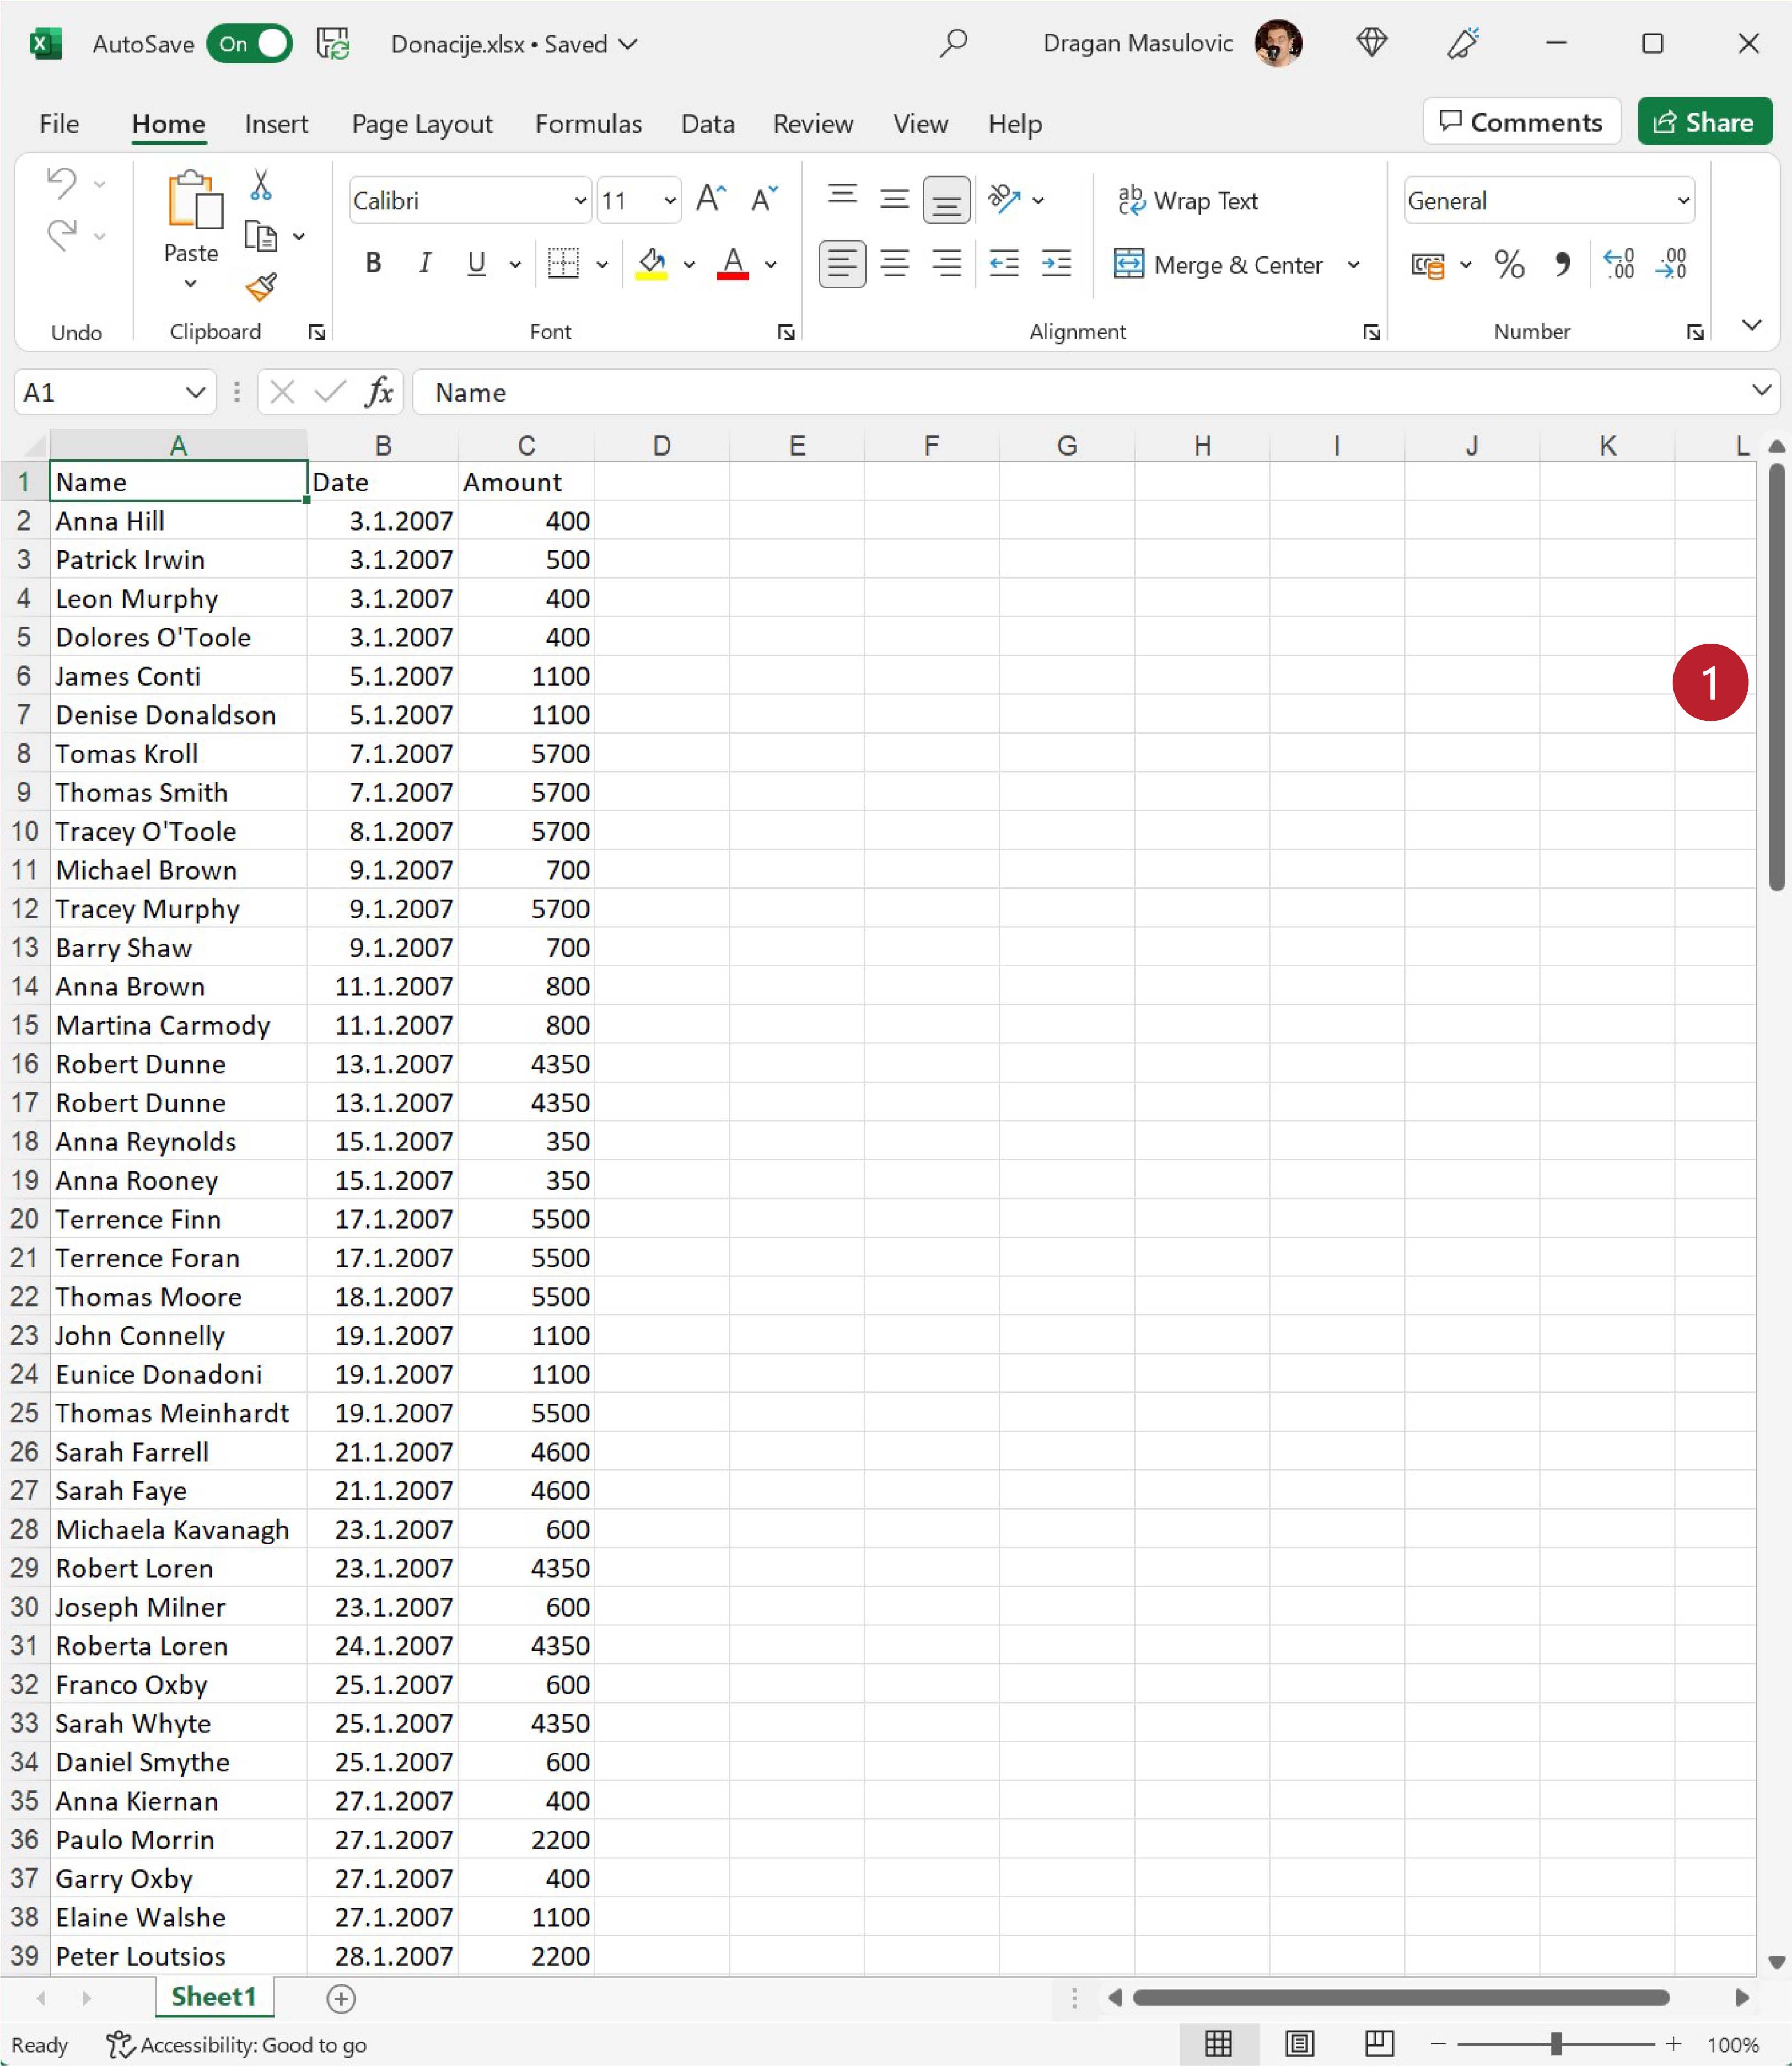Screen dimensions: 1792x2066
Task: Click the Orientation text angle icon
Action: click(1004, 199)
